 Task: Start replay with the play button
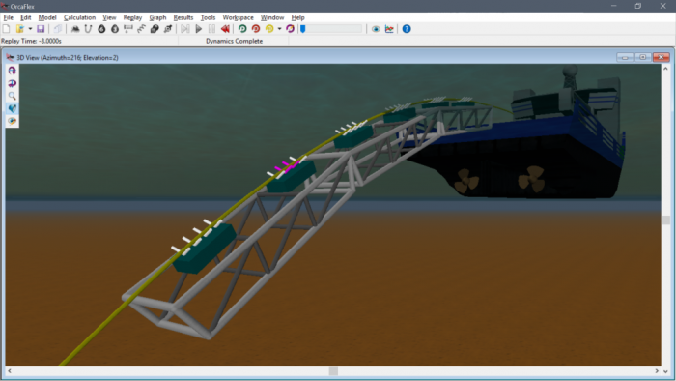click(x=199, y=29)
